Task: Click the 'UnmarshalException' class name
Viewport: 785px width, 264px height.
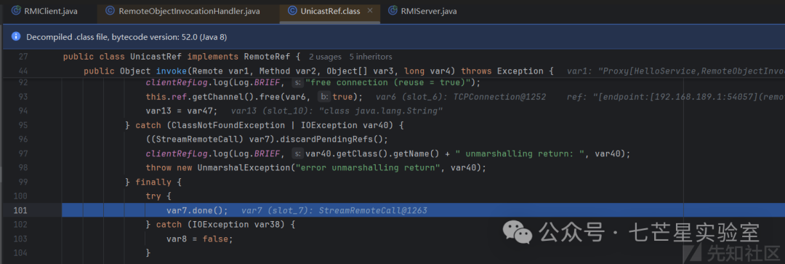Action: pyautogui.click(x=244, y=167)
